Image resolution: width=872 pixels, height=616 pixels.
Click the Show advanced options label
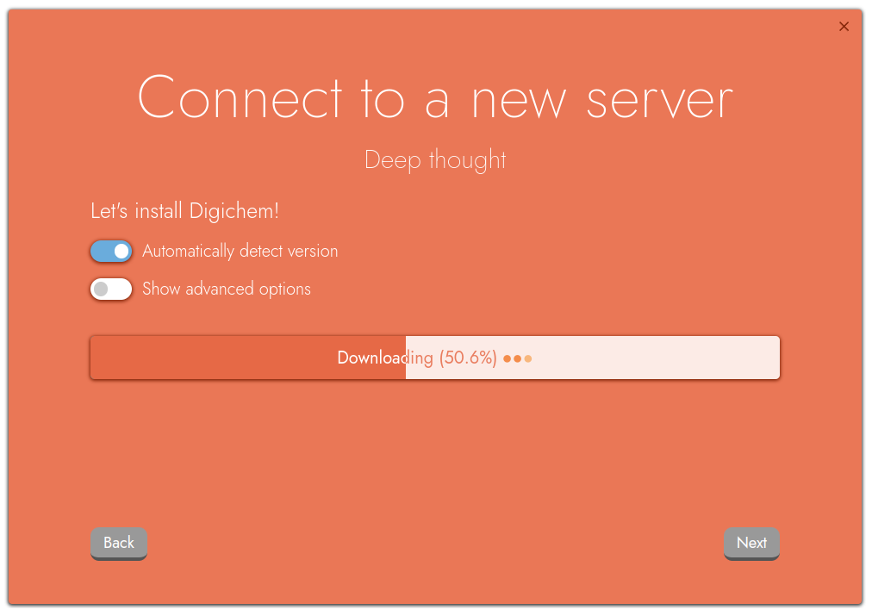pos(226,289)
